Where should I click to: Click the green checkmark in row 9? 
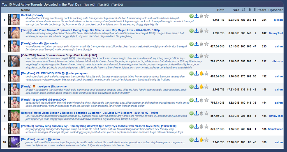pyautogui.click(x=191, y=126)
